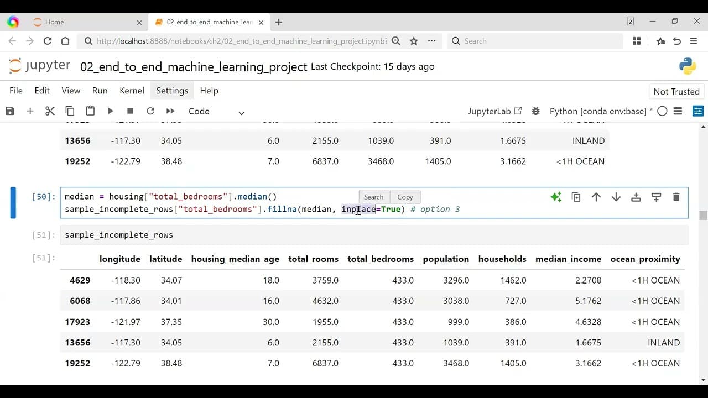This screenshot has width=708, height=398.
Task: Open the Kernel menu
Action: (x=132, y=91)
